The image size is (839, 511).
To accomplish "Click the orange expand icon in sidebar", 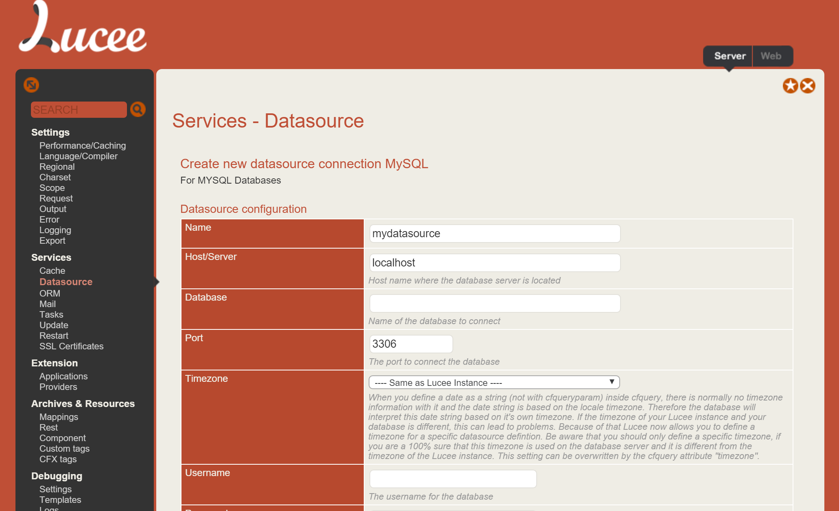I will click(x=31, y=85).
